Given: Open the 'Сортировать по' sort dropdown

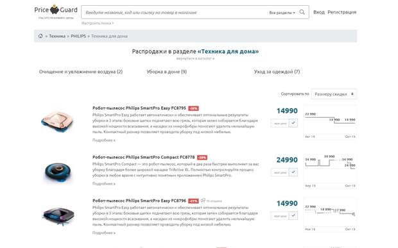Looking at the screenshot, I should point(334,94).
